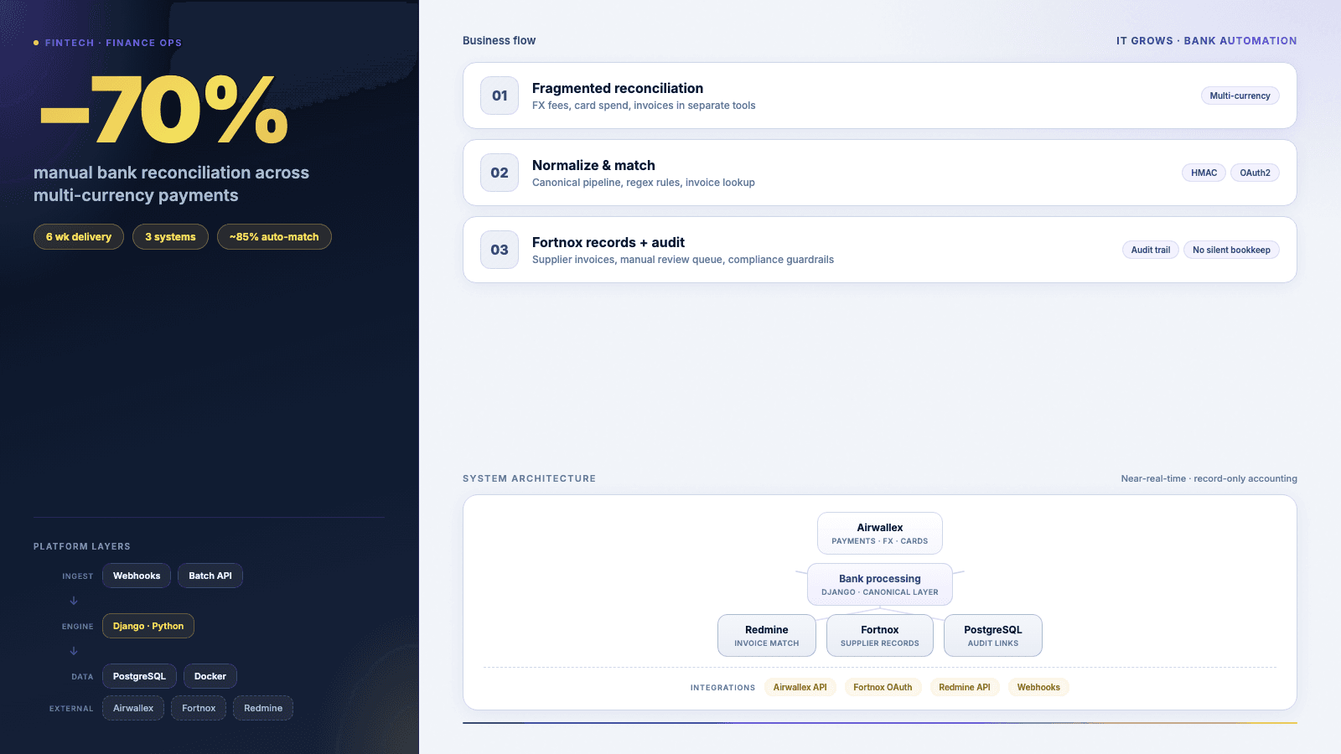Viewport: 1341px width, 754px height.
Task: Click the Airwallex API integration tag
Action: (x=800, y=687)
